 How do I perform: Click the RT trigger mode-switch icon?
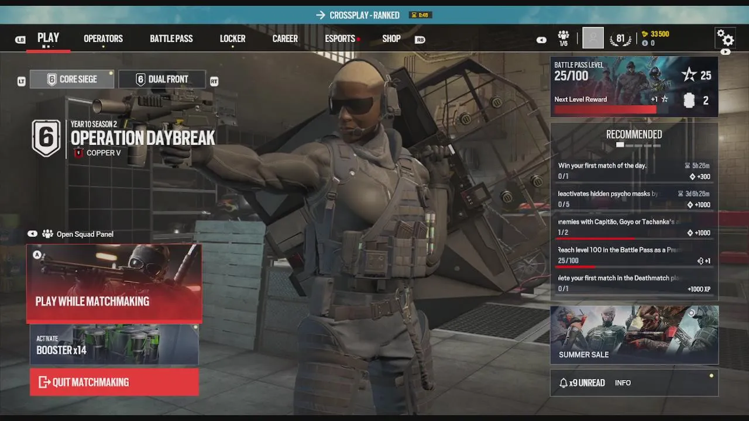[214, 82]
